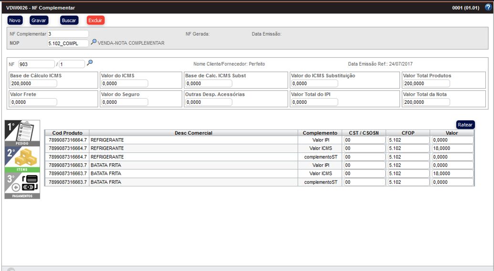Click the Desc Comercial column header
This screenshot has width=494, height=271.
pos(193,133)
